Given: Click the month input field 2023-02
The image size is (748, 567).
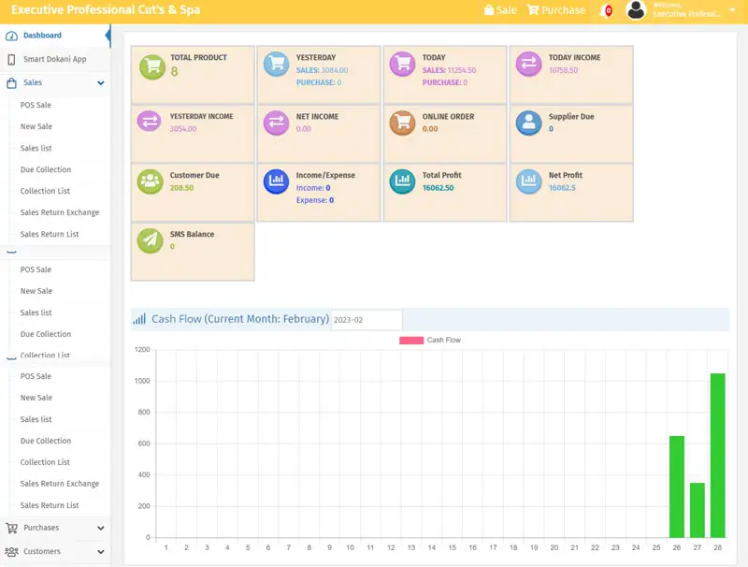Looking at the screenshot, I should (x=367, y=320).
